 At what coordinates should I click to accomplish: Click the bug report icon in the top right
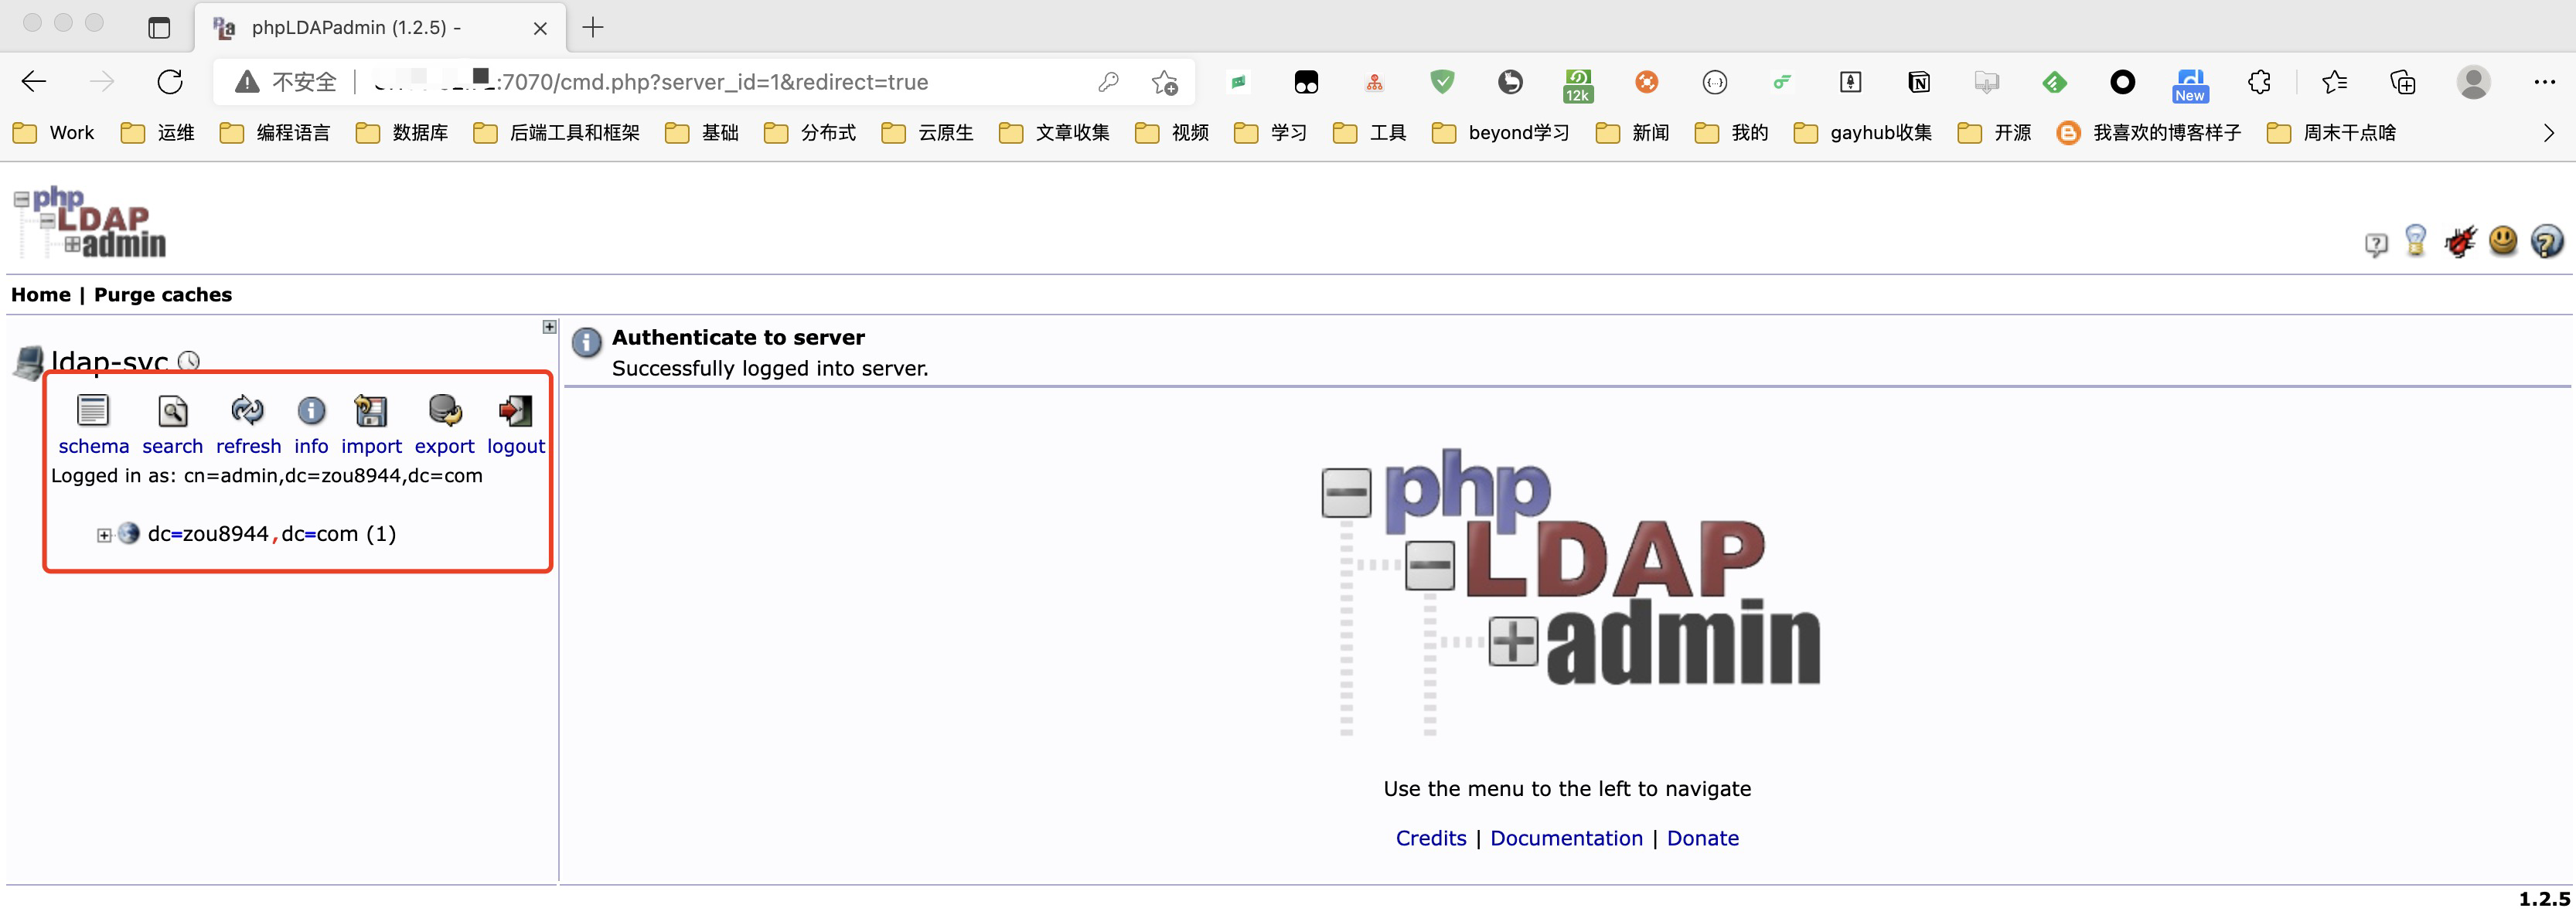[x=2459, y=242]
